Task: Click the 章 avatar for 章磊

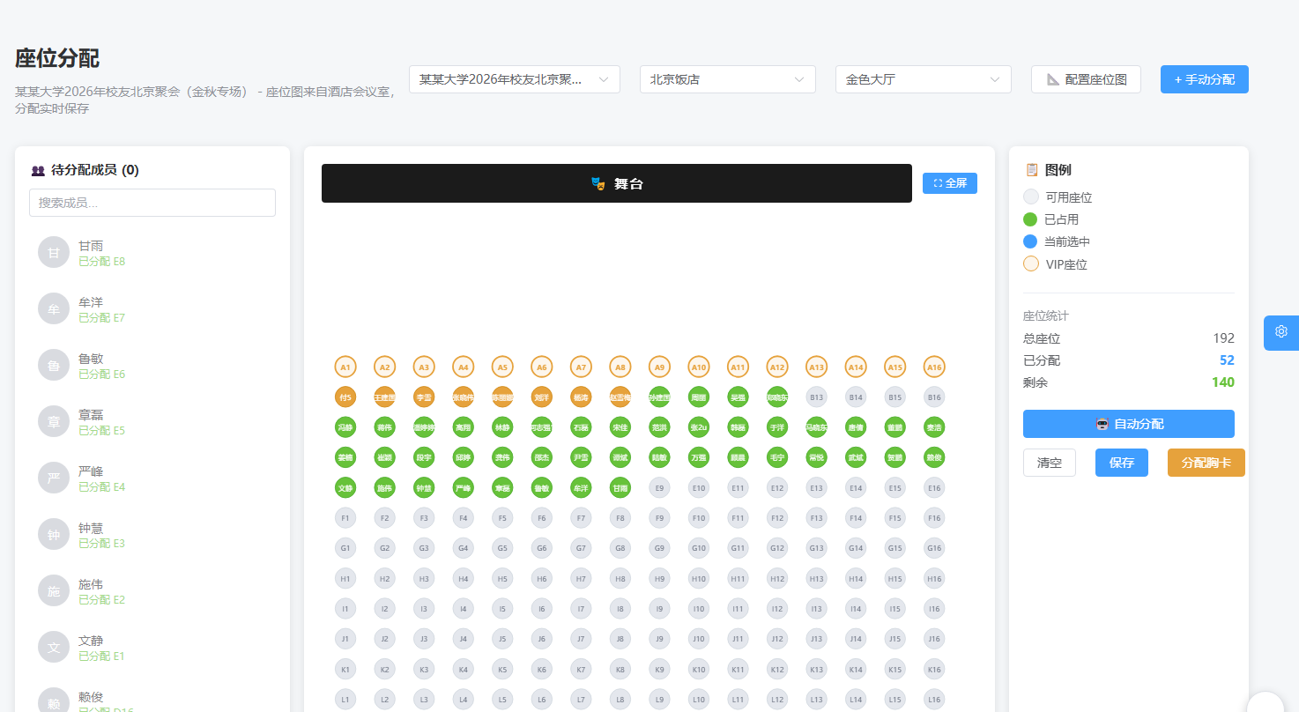Action: pos(54,422)
